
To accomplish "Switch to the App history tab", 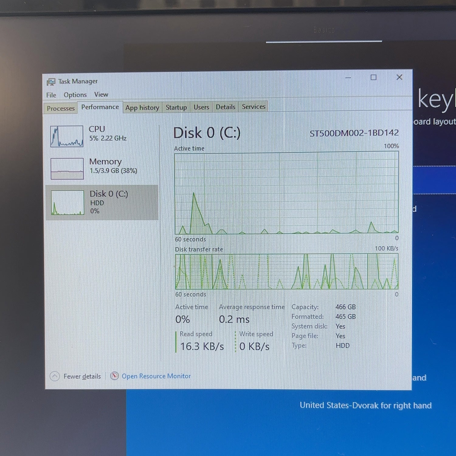I will click(x=142, y=108).
